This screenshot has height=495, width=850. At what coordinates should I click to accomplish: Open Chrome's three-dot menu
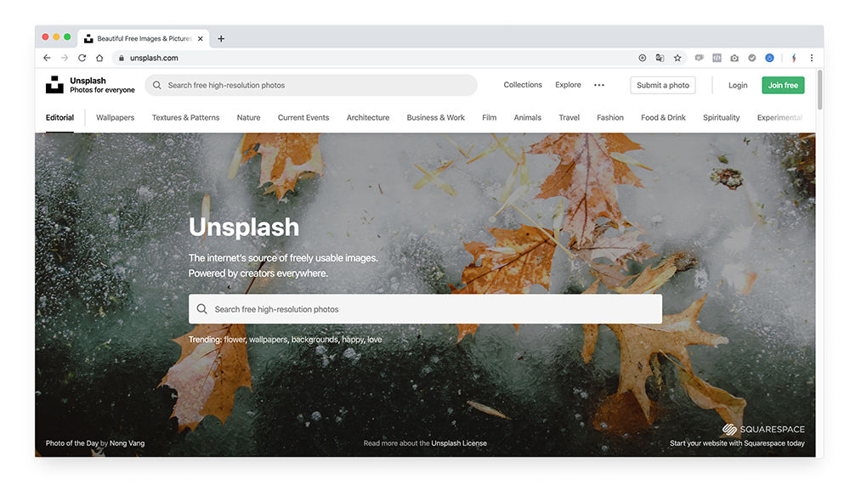pyautogui.click(x=812, y=58)
